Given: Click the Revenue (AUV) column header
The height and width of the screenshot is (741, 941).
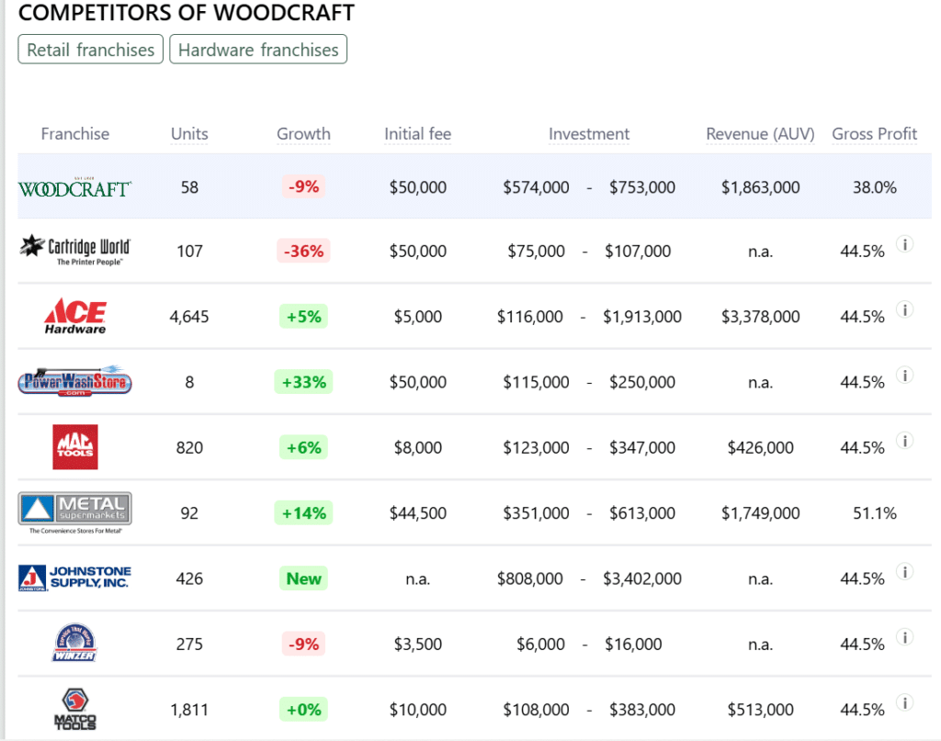Looking at the screenshot, I should click(x=760, y=134).
